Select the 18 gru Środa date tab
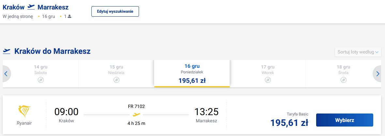 tap(343, 69)
